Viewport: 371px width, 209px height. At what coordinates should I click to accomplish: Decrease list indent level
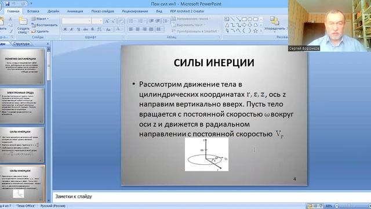click(151, 21)
